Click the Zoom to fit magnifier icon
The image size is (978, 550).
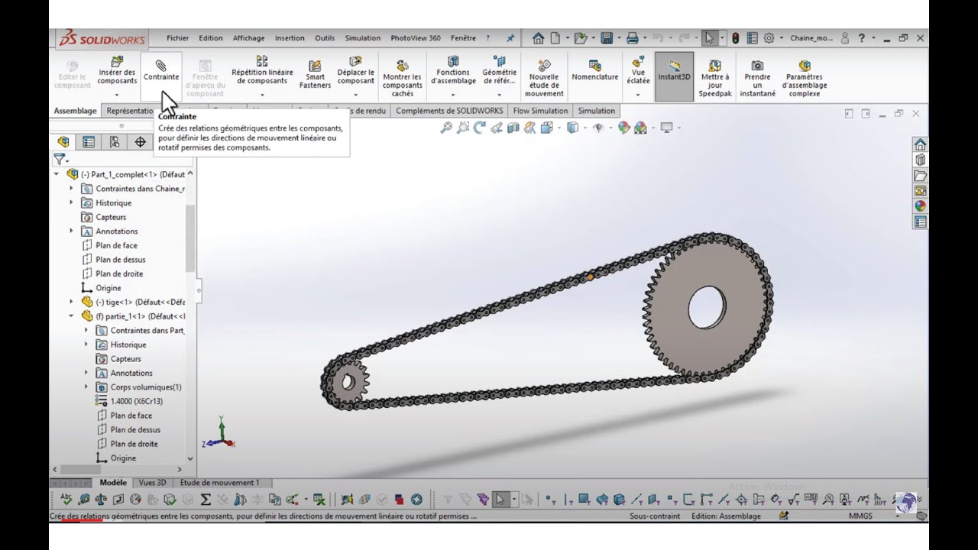tap(446, 128)
